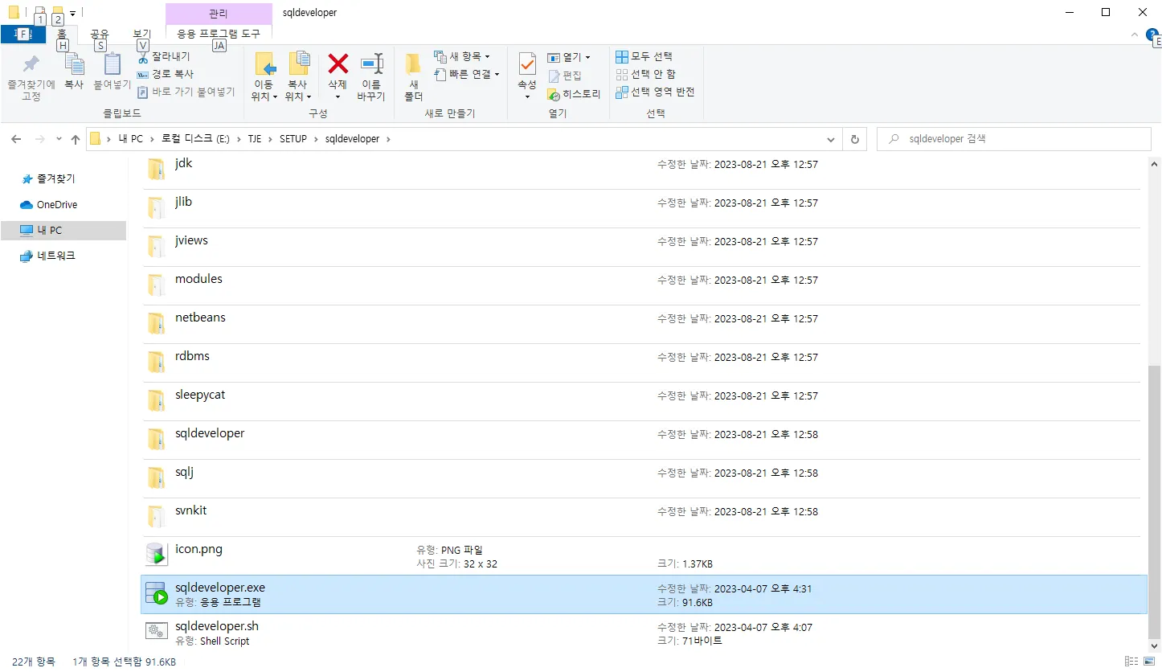
Task: Open the 공유 ribbon tab
Action: [100, 35]
